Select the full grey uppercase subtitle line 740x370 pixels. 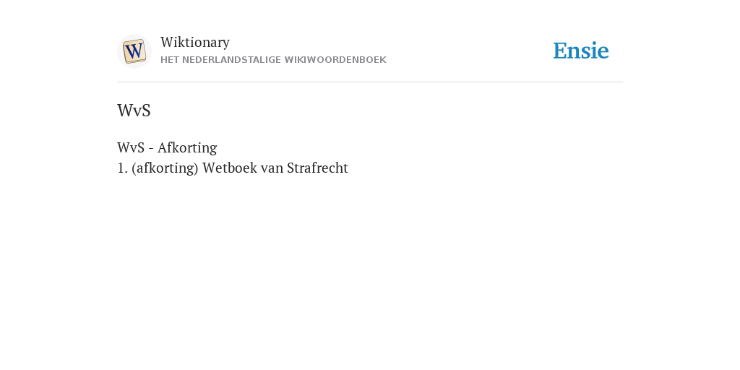tap(273, 60)
